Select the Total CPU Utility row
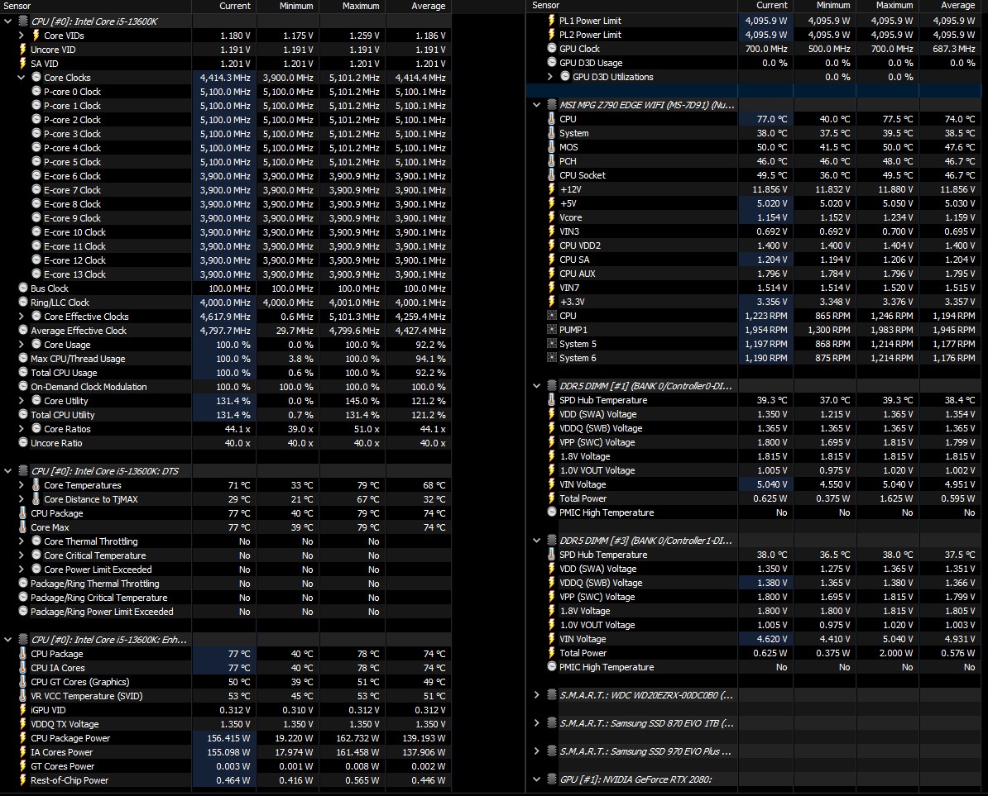Viewport: 988px width, 796px height. pyautogui.click(x=226, y=415)
